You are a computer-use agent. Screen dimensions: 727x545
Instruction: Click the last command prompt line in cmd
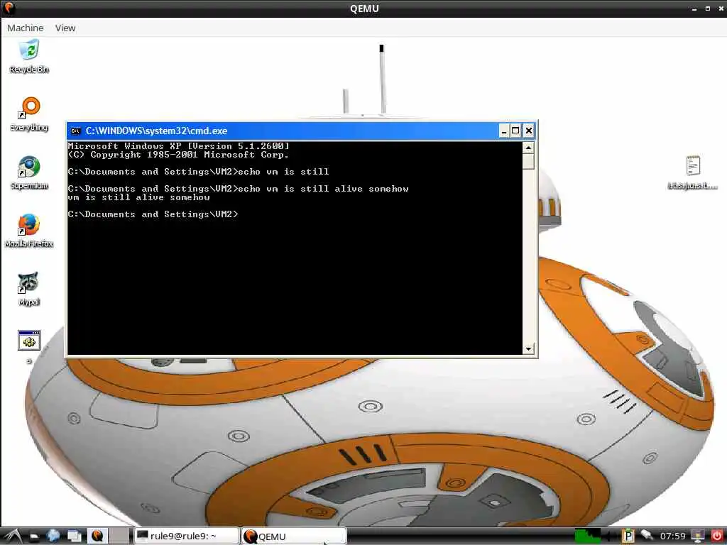(153, 214)
